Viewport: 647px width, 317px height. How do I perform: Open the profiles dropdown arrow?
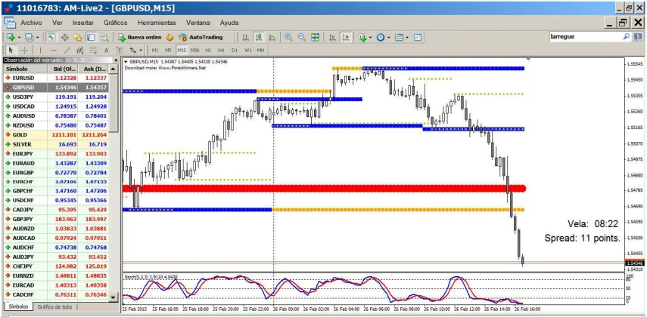(36, 37)
